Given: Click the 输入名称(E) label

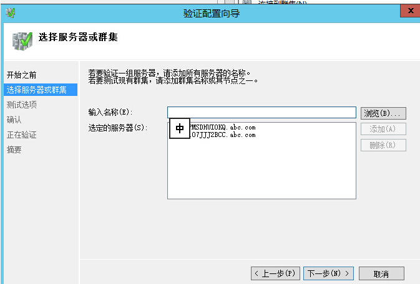Looking at the screenshot, I should point(110,112).
